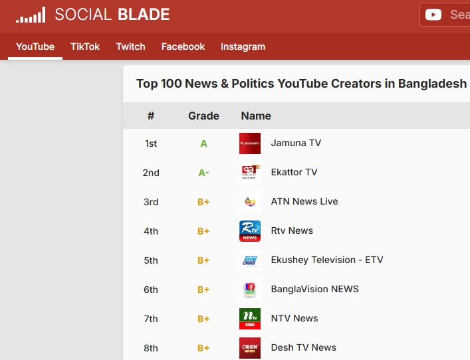Open the Desh TV News link
470x360 pixels.
point(304,347)
